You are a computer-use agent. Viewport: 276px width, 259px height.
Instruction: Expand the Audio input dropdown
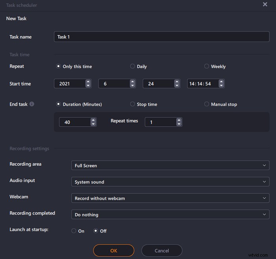click(170, 182)
